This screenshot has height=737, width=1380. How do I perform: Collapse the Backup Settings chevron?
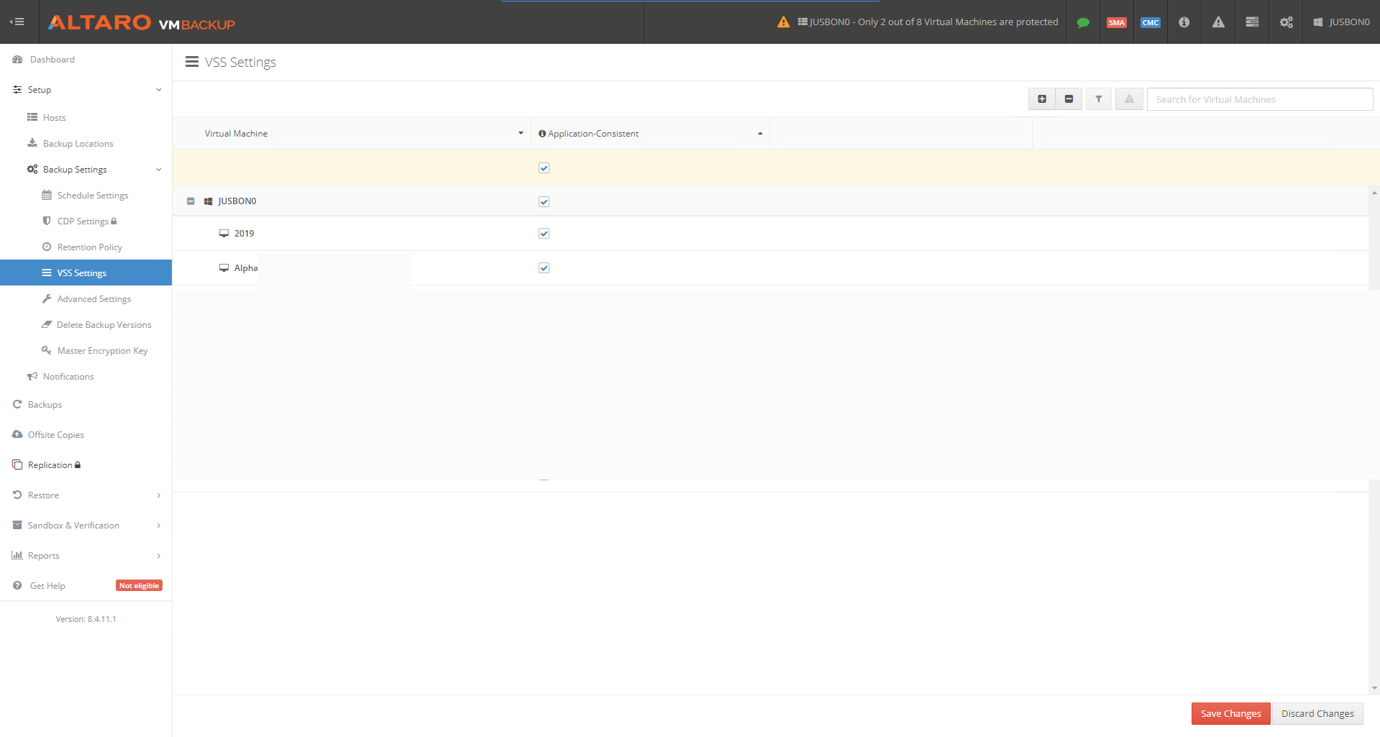[159, 170]
